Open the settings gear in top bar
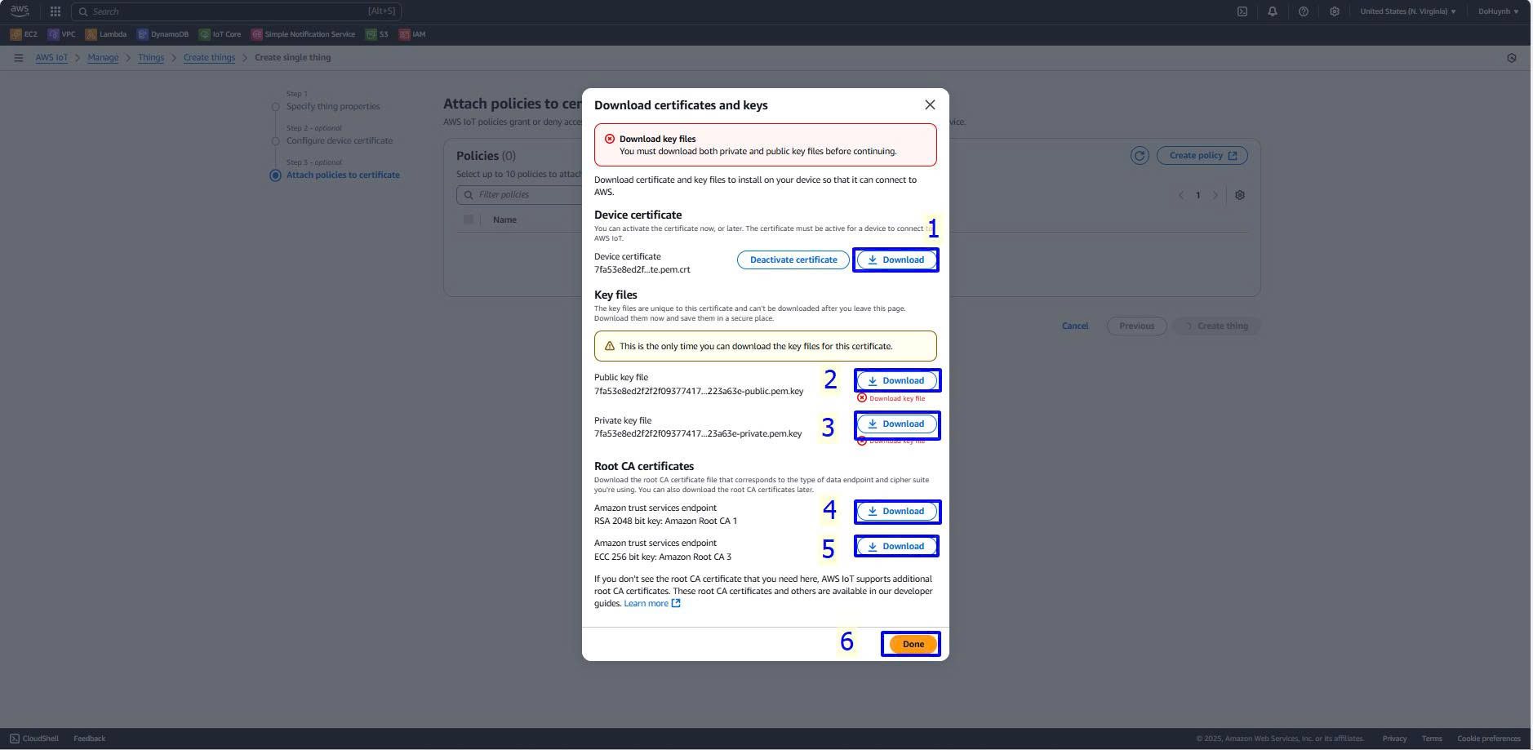The image size is (1533, 750). click(x=1334, y=11)
